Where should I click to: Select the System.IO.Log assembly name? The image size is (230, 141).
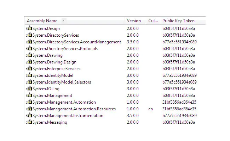[46, 89]
